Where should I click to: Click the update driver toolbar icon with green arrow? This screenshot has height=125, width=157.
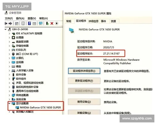click(x=47, y=23)
